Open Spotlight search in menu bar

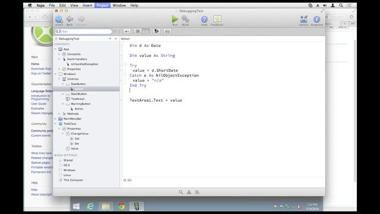click(341, 5)
